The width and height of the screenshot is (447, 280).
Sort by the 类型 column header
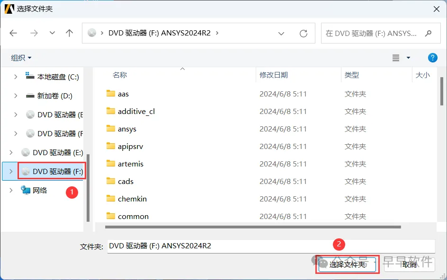pos(351,75)
